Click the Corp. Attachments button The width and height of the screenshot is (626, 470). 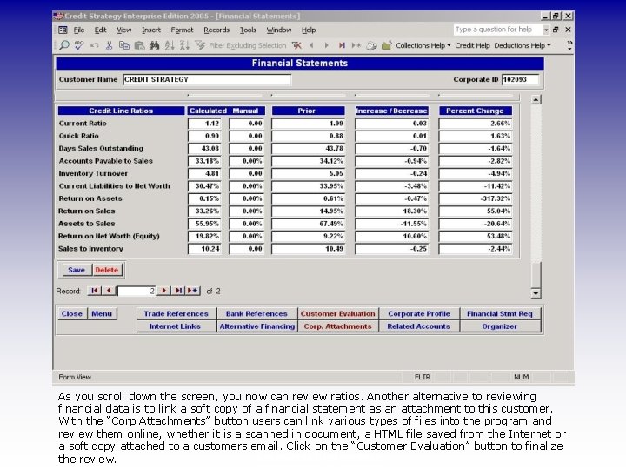(337, 326)
